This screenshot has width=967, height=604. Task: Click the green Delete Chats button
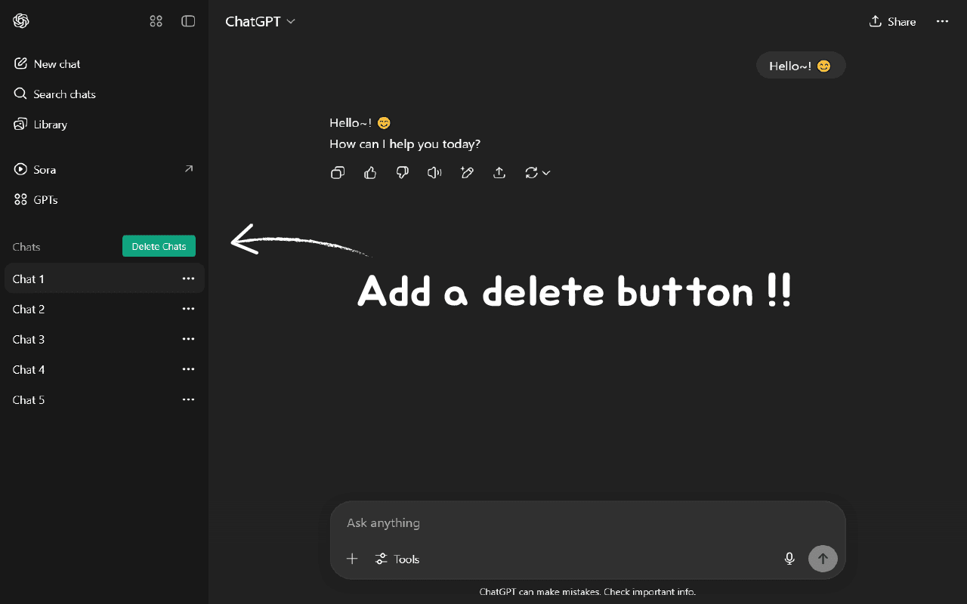coord(159,246)
